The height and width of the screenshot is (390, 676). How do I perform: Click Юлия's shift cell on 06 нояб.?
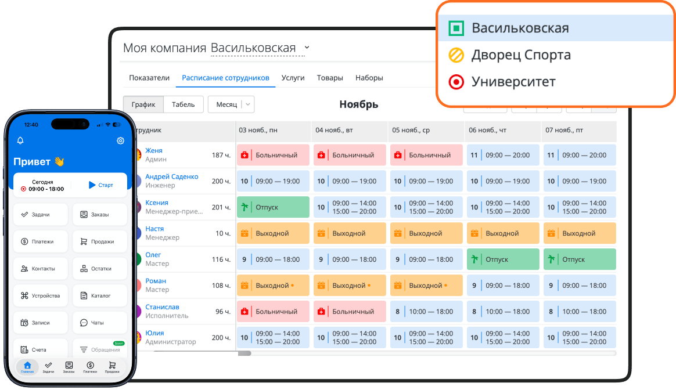(503, 337)
